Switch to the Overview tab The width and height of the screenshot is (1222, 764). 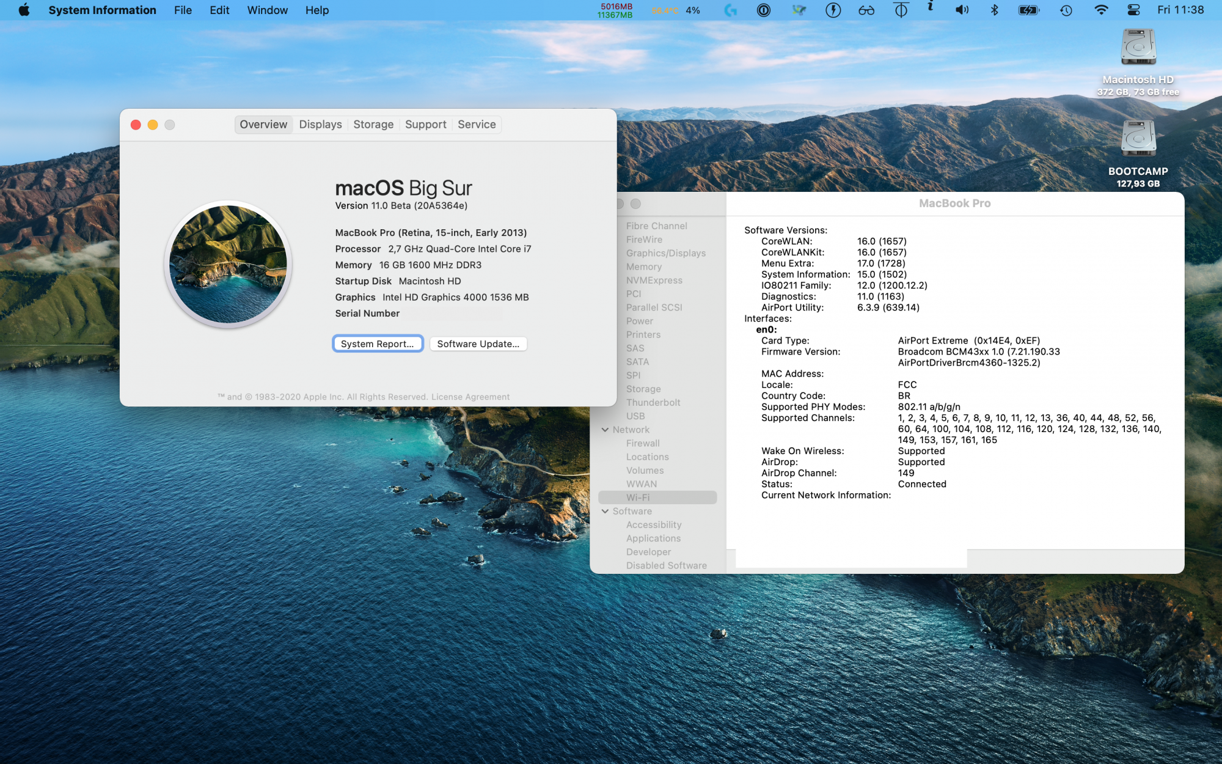(x=263, y=124)
